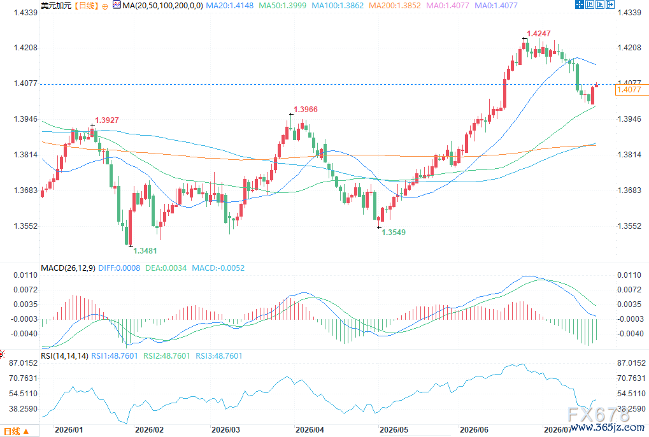The width and height of the screenshot is (649, 437).
Task: Click the left axis 1.3946 price label
Action: tap(25, 119)
